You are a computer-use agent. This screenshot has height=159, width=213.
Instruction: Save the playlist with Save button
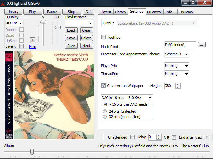point(71,38)
